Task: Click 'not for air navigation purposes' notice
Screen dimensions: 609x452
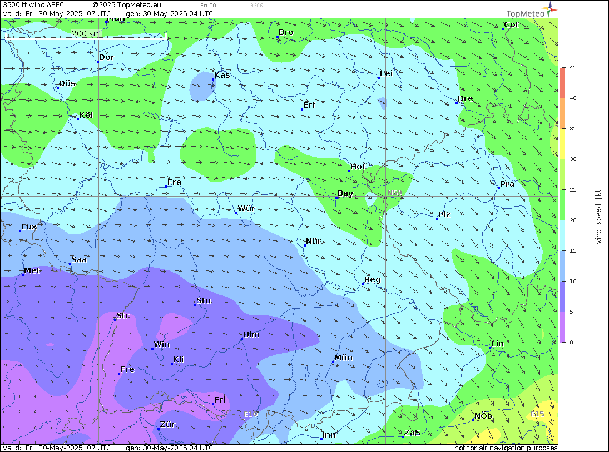Action: point(506,448)
